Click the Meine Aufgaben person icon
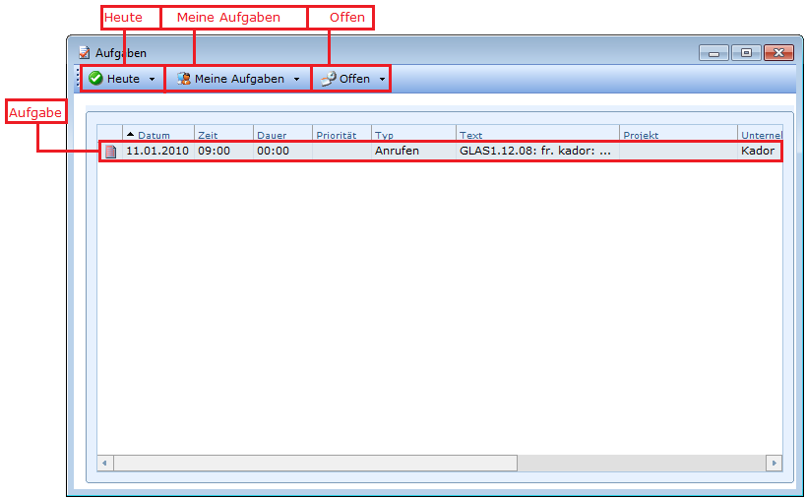This screenshot has height=498, width=806. (x=183, y=79)
